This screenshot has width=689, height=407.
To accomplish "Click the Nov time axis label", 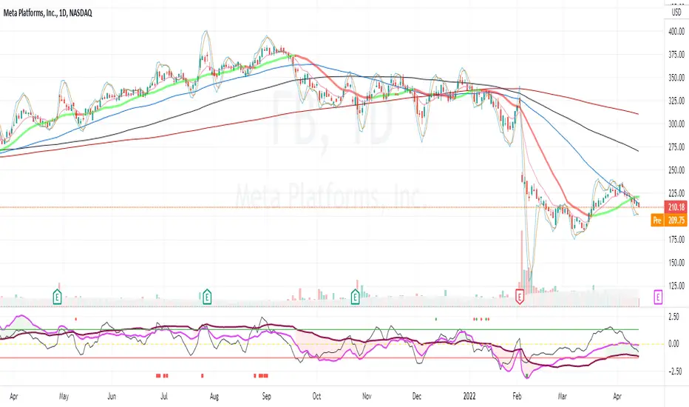I will coord(367,397).
